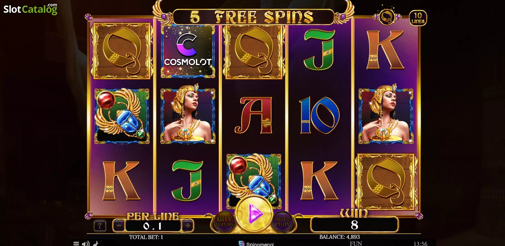Click the golden Q book emblem icon
This screenshot has height=246, width=505.
tap(387, 17)
